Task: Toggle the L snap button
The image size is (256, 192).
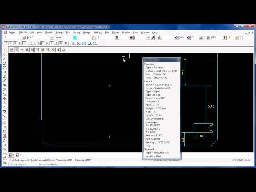Action: [x=11, y=43]
